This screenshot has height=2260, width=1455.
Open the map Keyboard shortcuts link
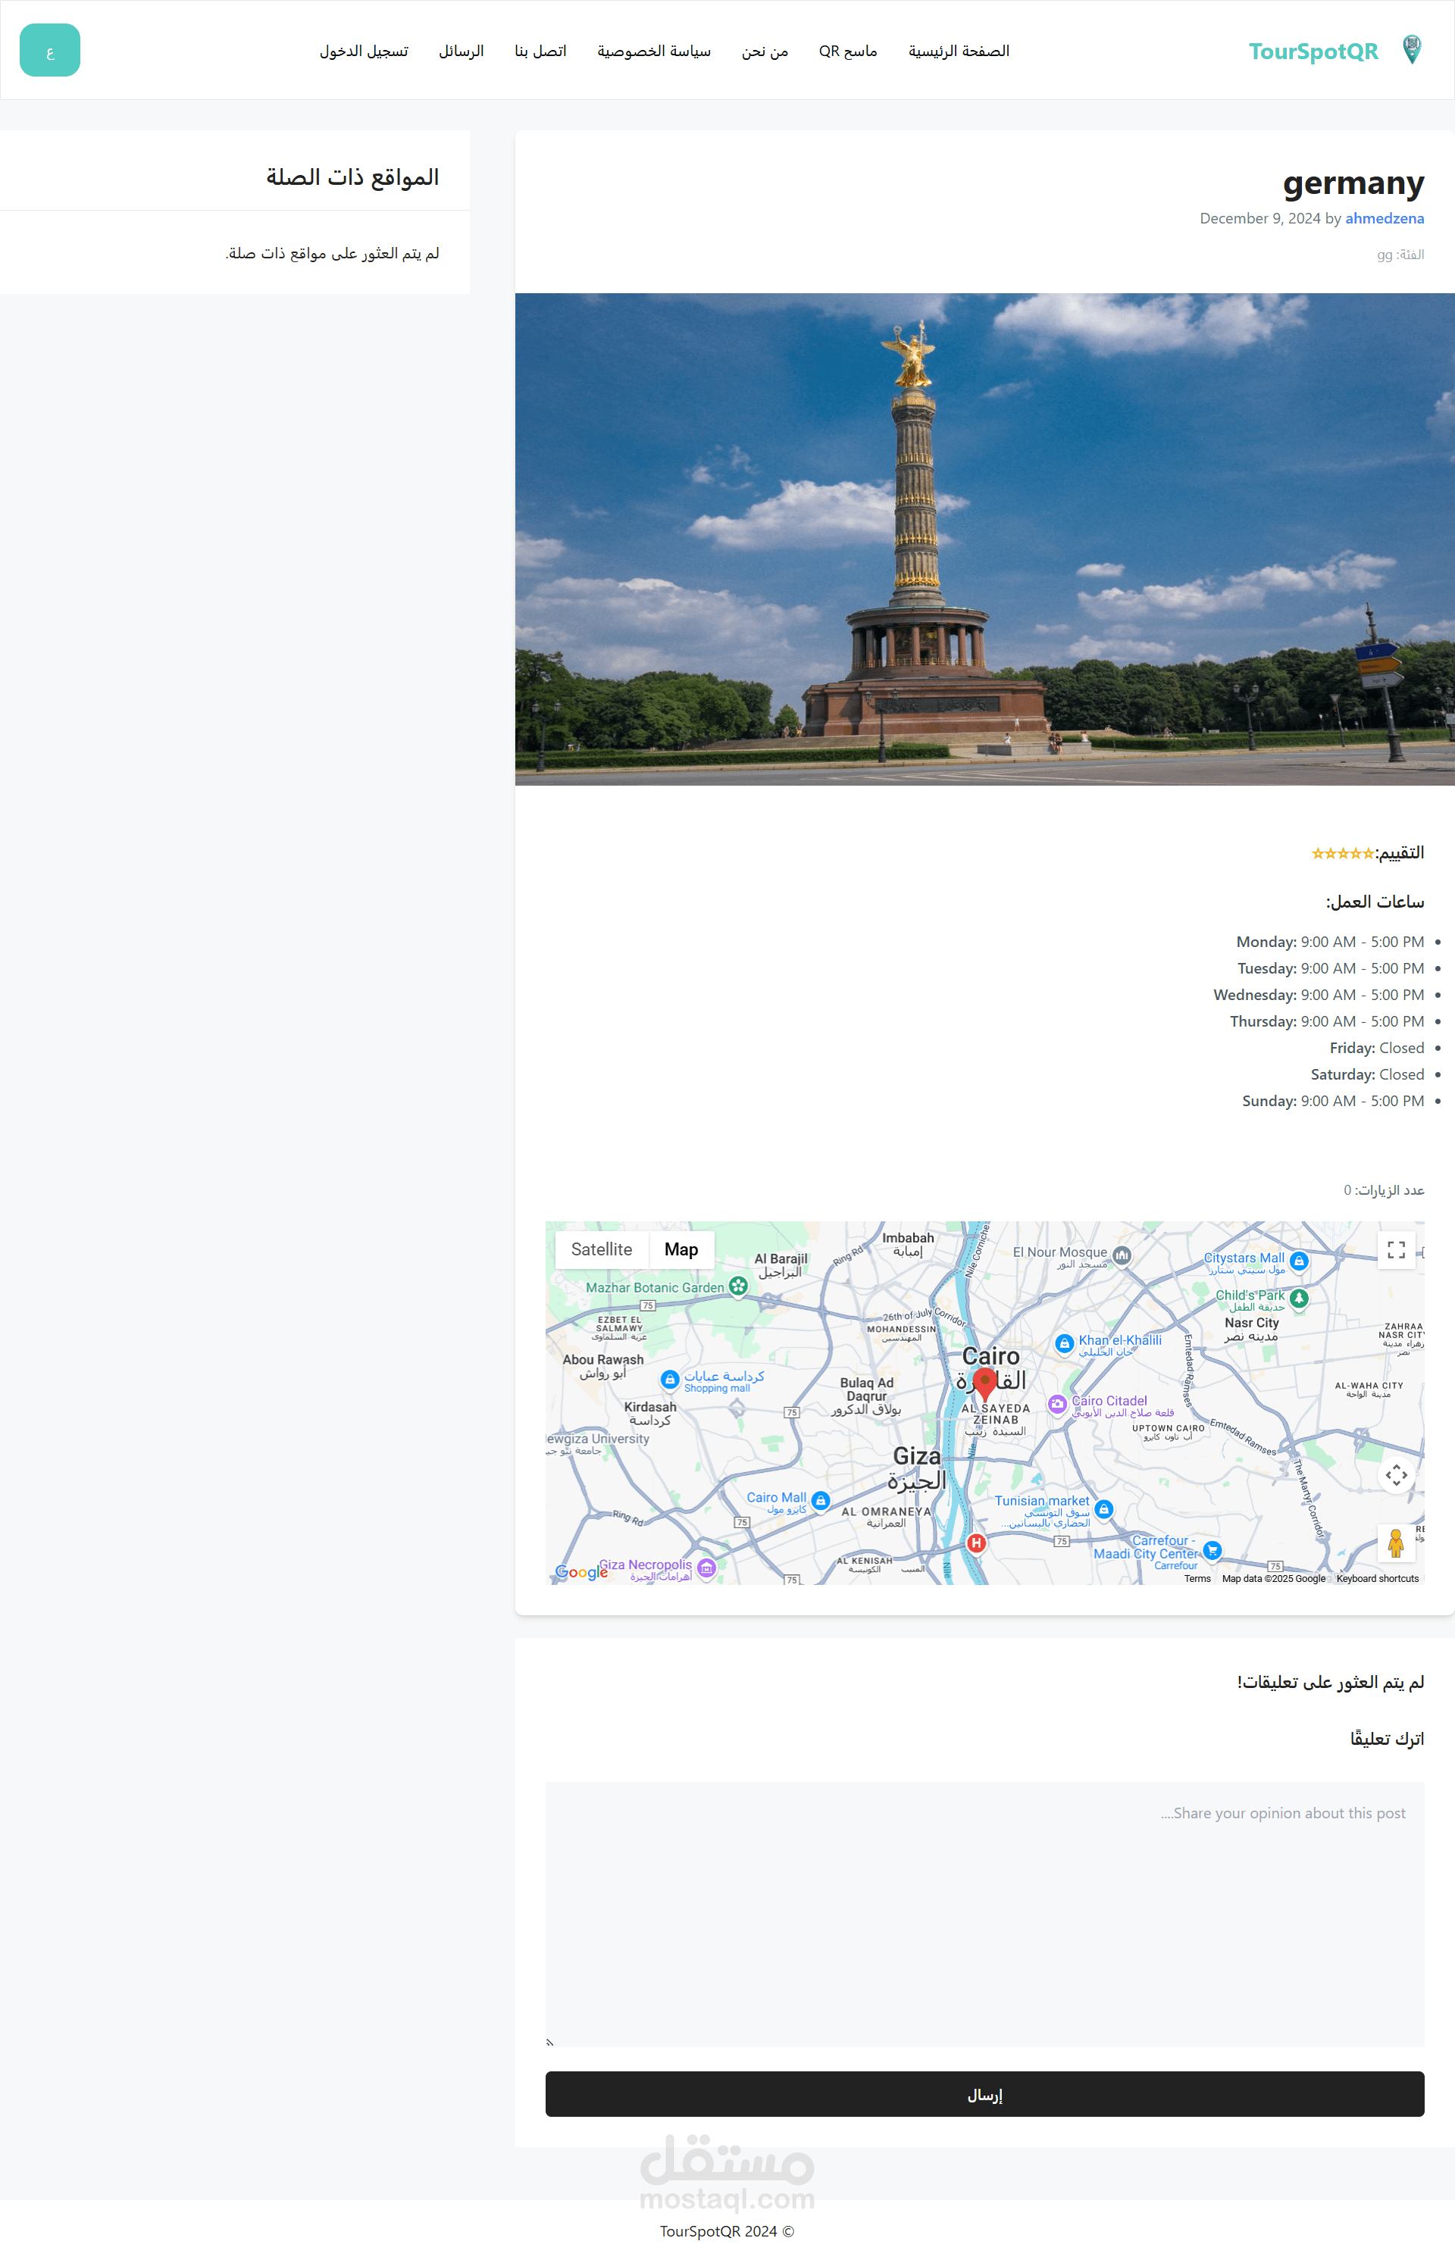point(1377,1578)
